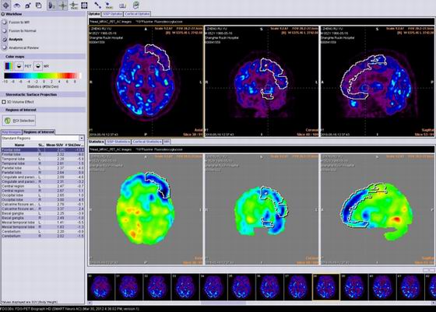Switch to the SSP Uptake tab
436x312 pixels.
(112, 14)
